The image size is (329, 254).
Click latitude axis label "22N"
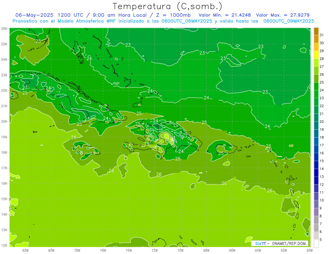click(4, 90)
